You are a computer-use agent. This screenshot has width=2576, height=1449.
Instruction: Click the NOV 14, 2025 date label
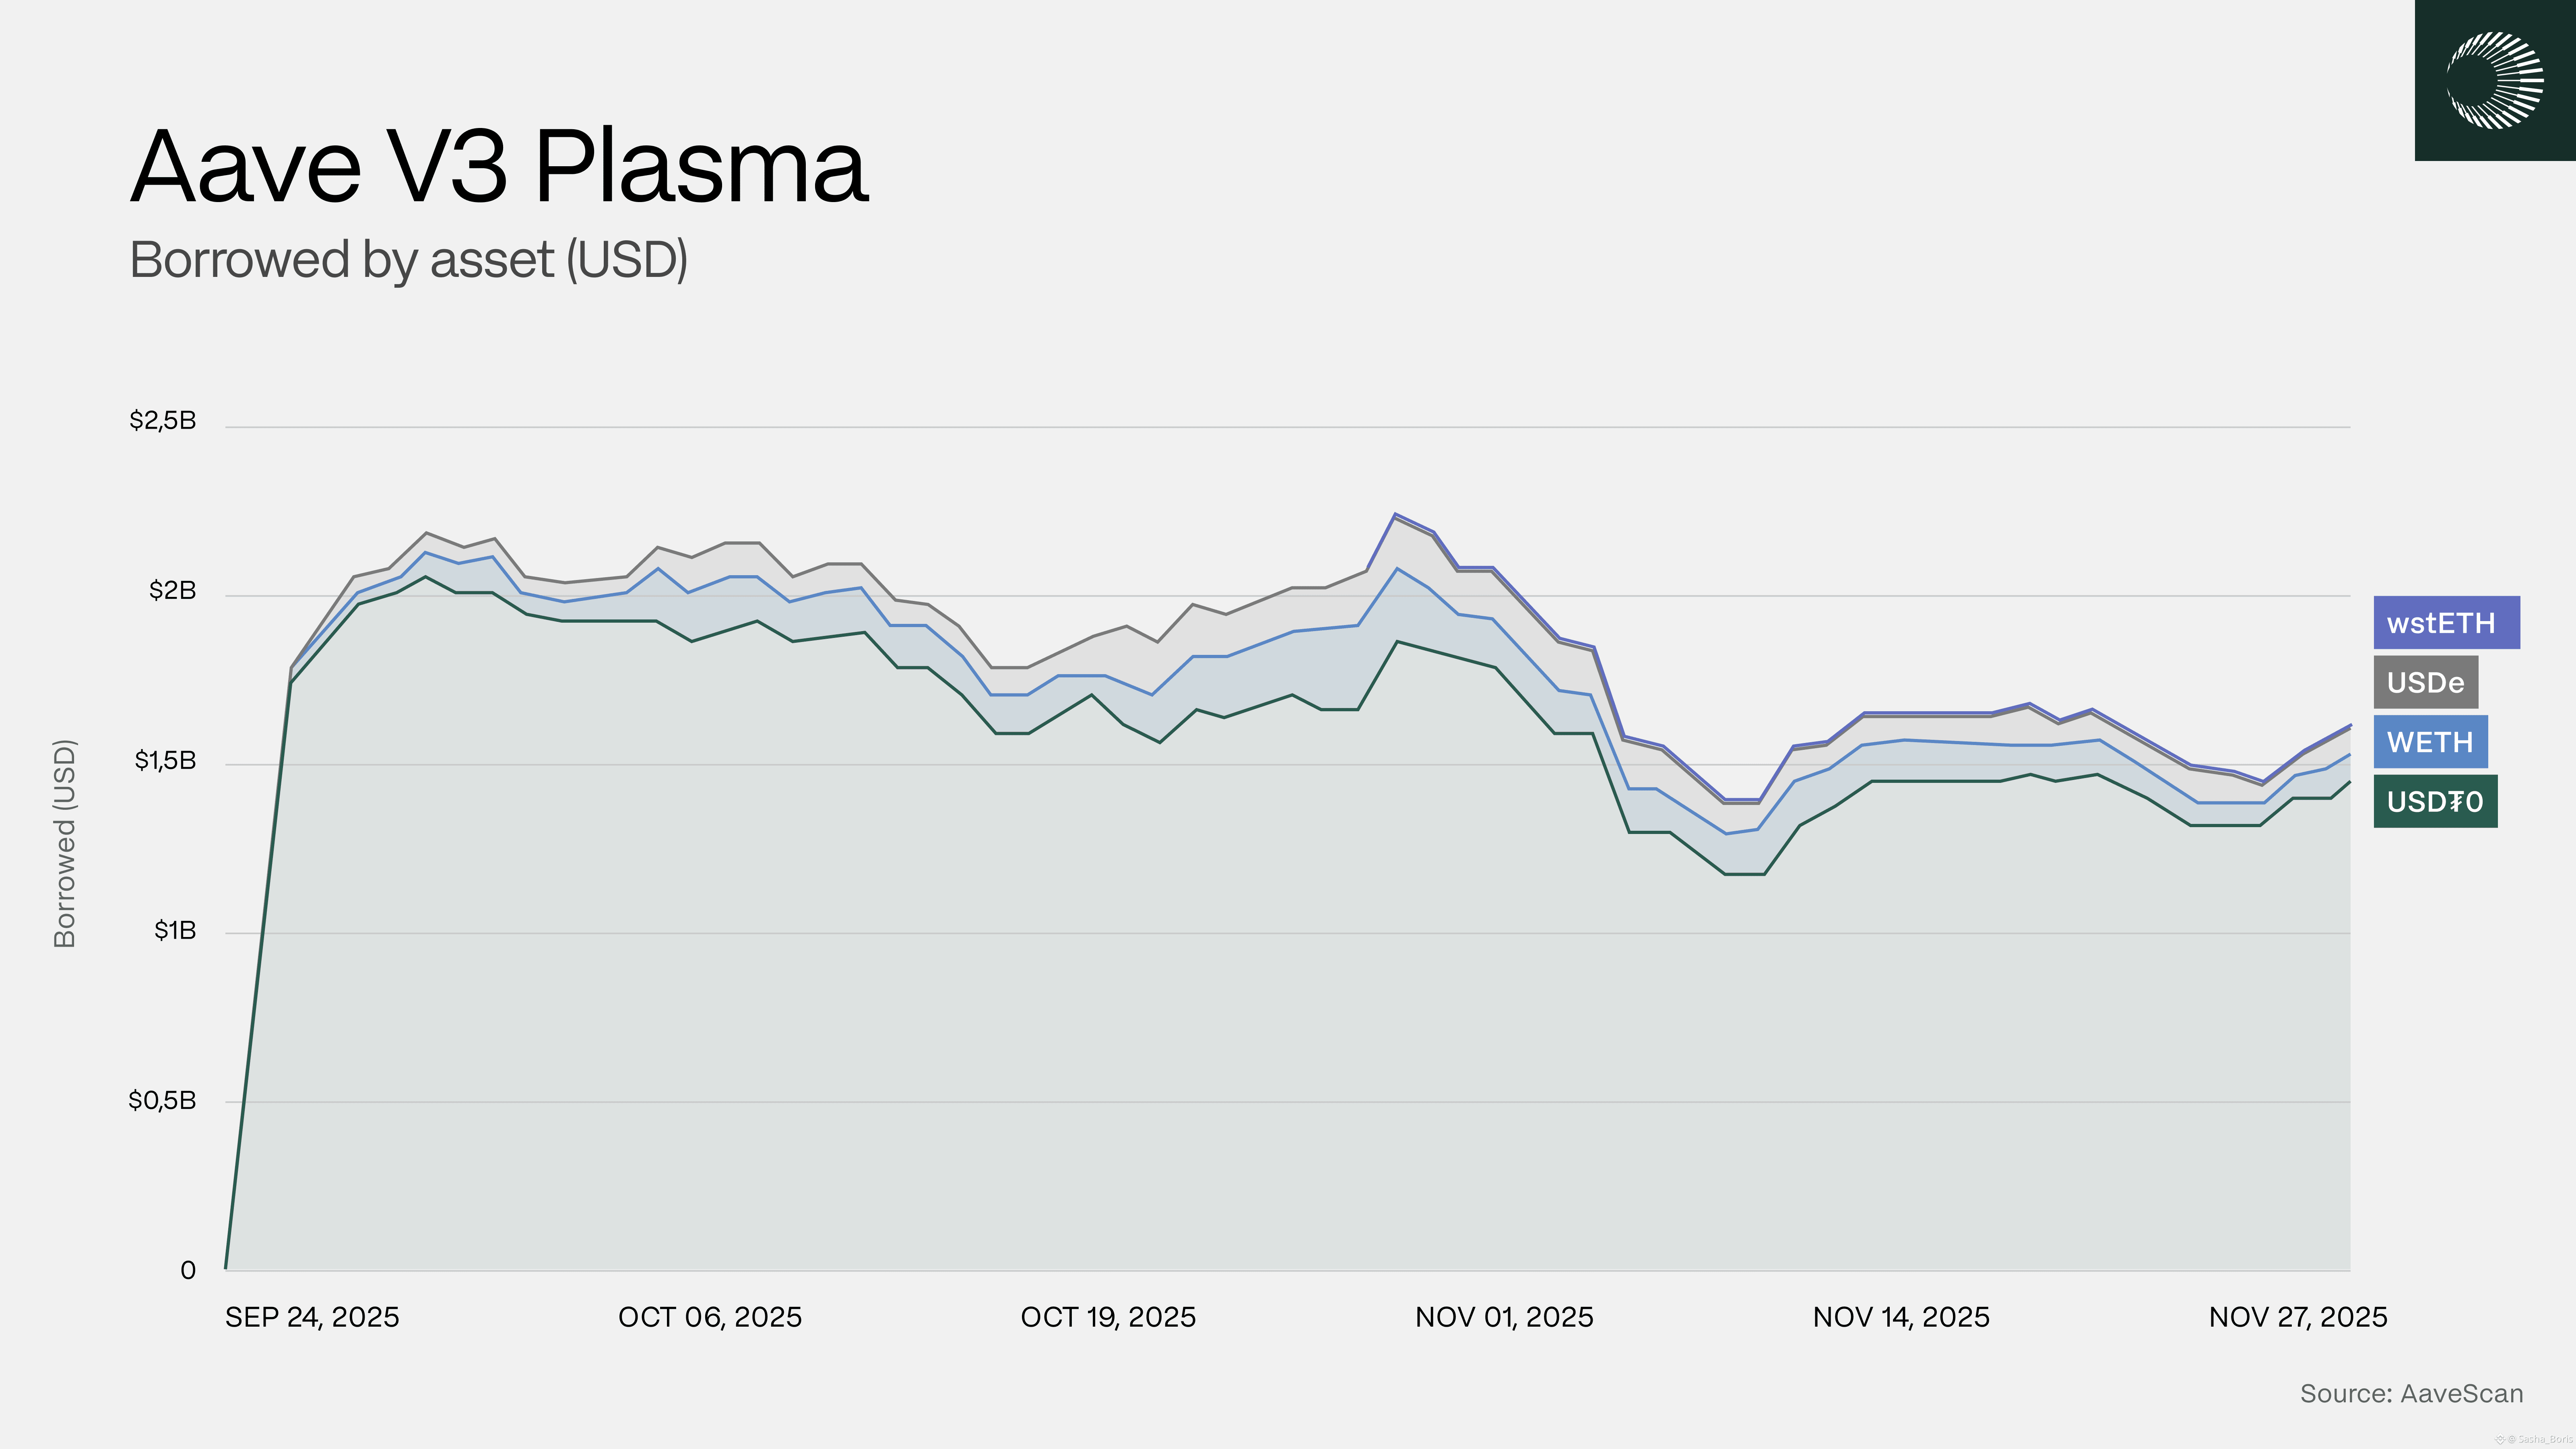[x=1901, y=1317]
